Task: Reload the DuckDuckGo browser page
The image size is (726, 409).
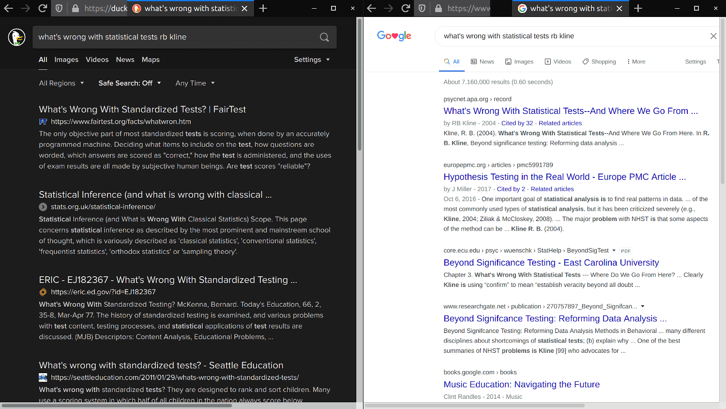Action: pyautogui.click(x=43, y=8)
